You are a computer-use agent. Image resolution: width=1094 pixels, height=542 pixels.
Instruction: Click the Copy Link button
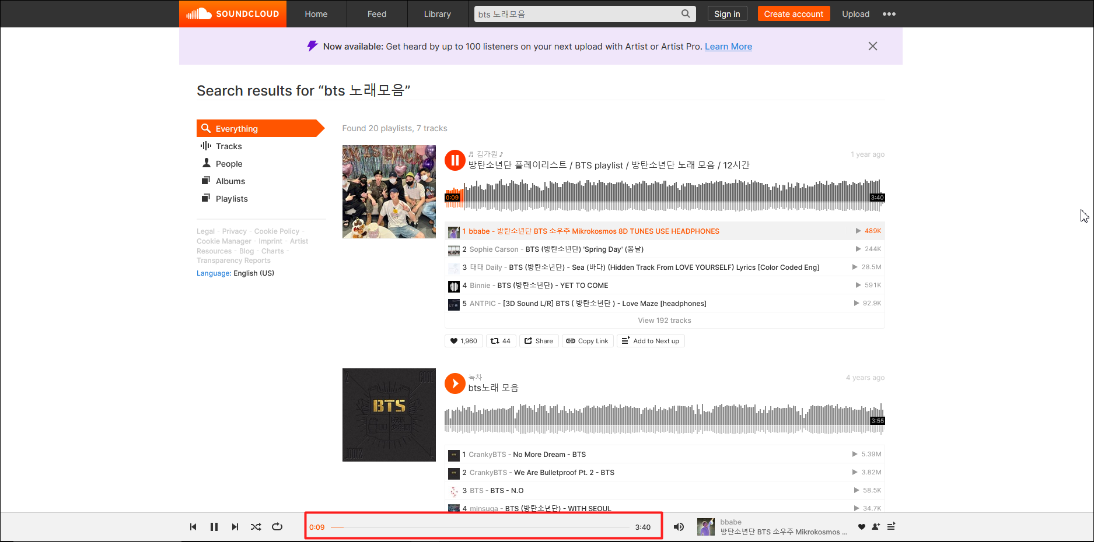[588, 341]
